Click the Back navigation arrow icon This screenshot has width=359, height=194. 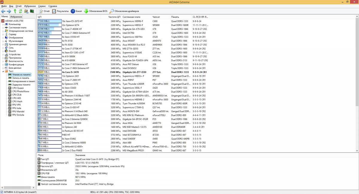click(x=3, y=11)
